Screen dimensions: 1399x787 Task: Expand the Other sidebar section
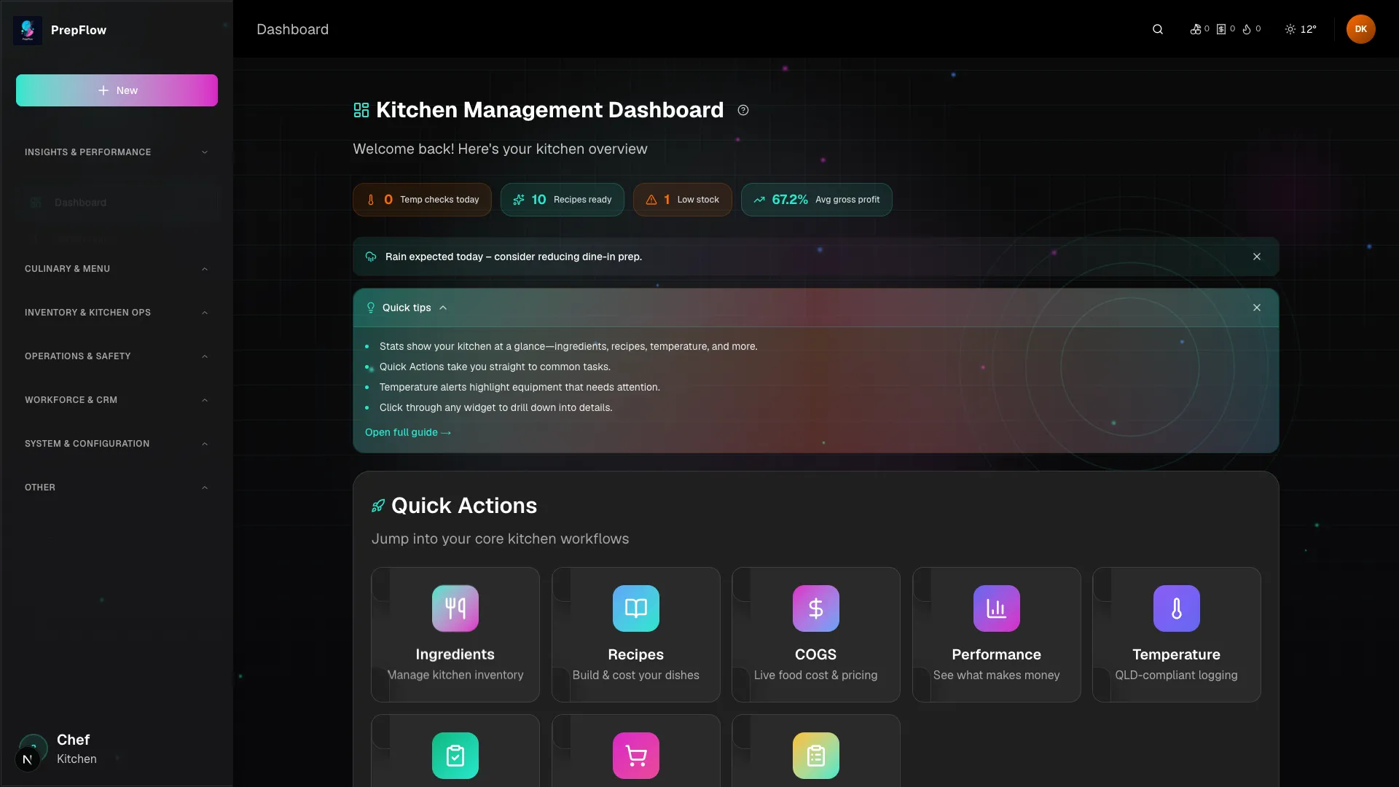click(117, 488)
